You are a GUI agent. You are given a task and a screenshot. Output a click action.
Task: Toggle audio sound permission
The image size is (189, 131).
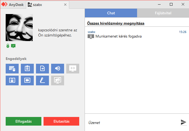58,69
